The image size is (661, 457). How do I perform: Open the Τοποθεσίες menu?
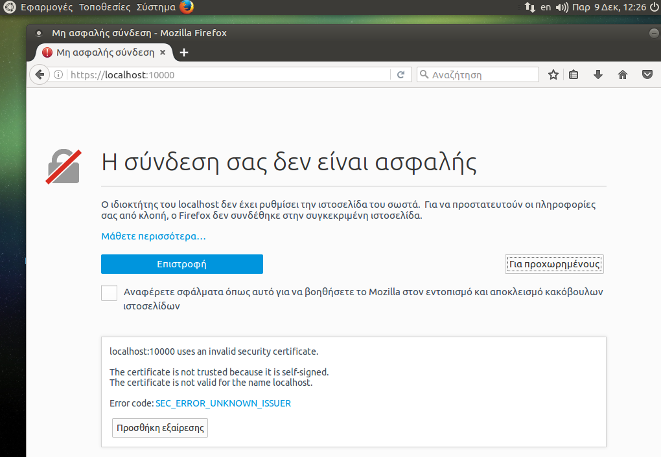[x=104, y=7]
